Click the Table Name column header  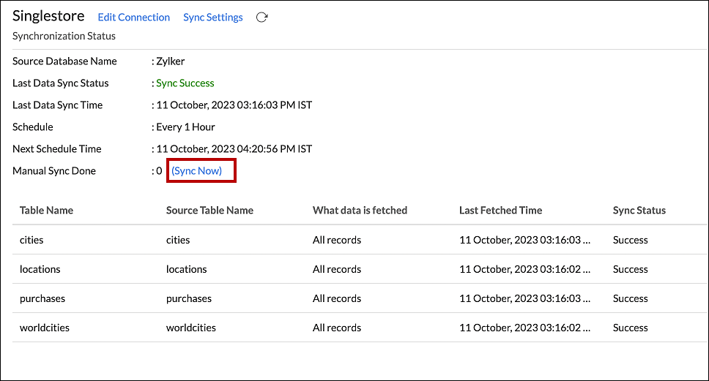(46, 211)
